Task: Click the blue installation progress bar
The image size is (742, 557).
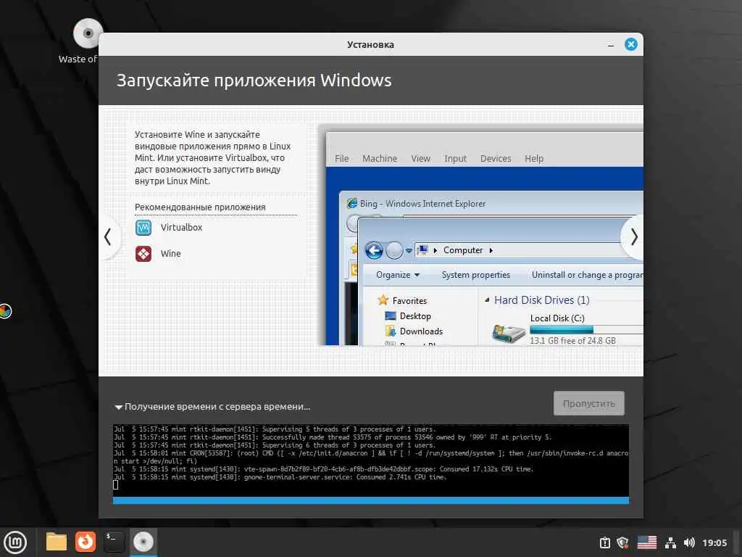Action: (x=371, y=500)
